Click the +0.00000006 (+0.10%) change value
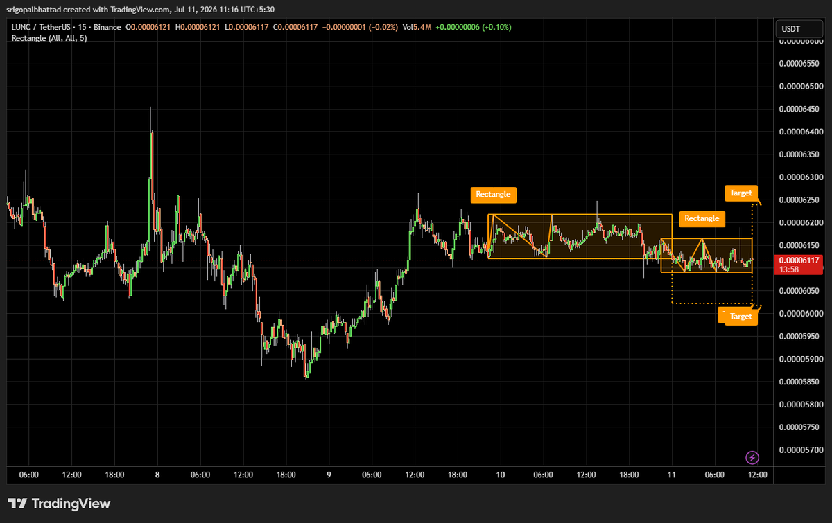 (x=475, y=27)
